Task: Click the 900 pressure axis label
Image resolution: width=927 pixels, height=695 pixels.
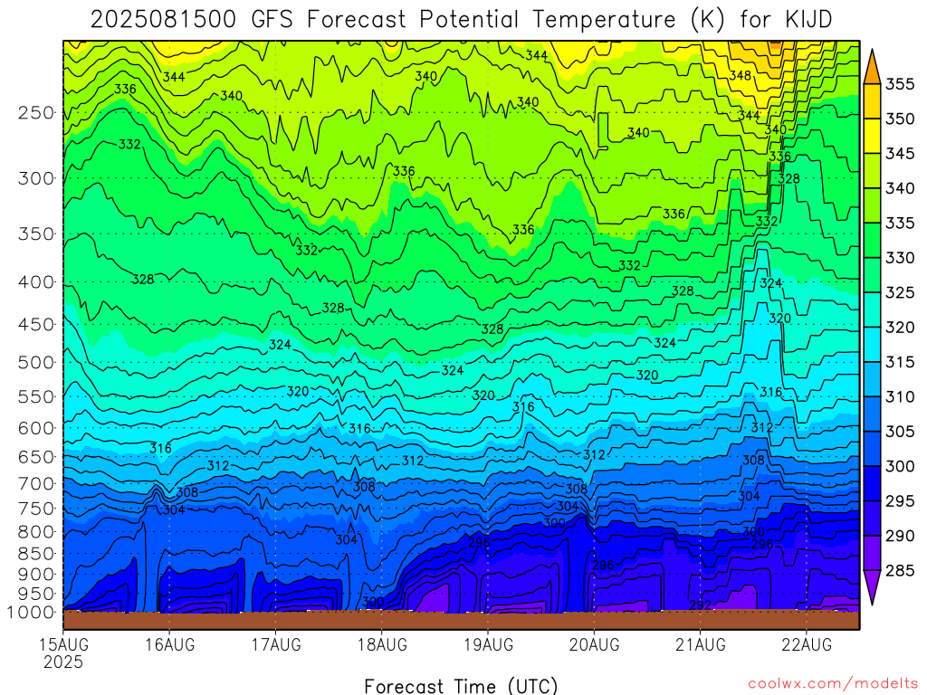Action: [36, 575]
